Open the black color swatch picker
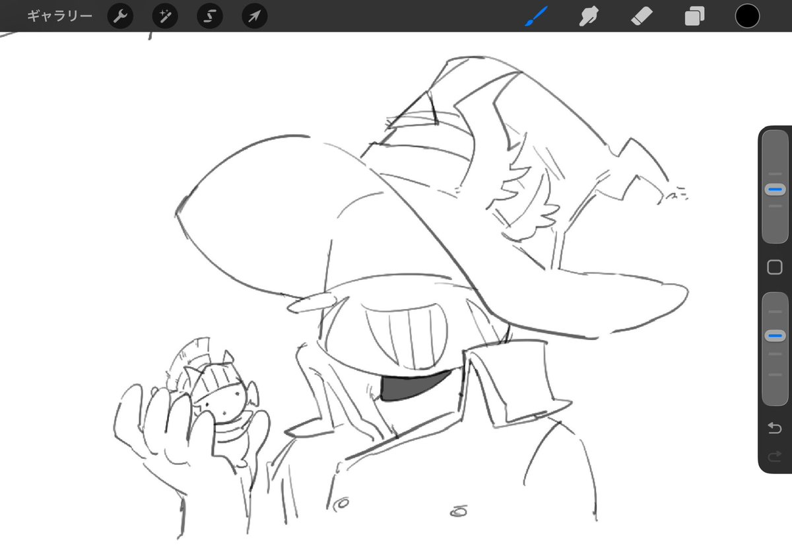 tap(748, 16)
